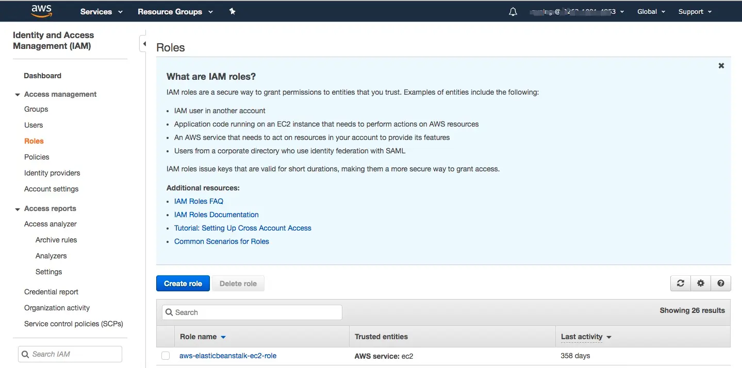Collapse the IAM sidebar with arrow handle
The width and height of the screenshot is (742, 368).
pyautogui.click(x=144, y=44)
